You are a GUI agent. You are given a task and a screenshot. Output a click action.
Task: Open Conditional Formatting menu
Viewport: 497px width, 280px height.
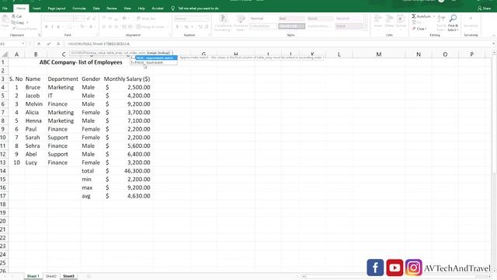[x=224, y=23]
